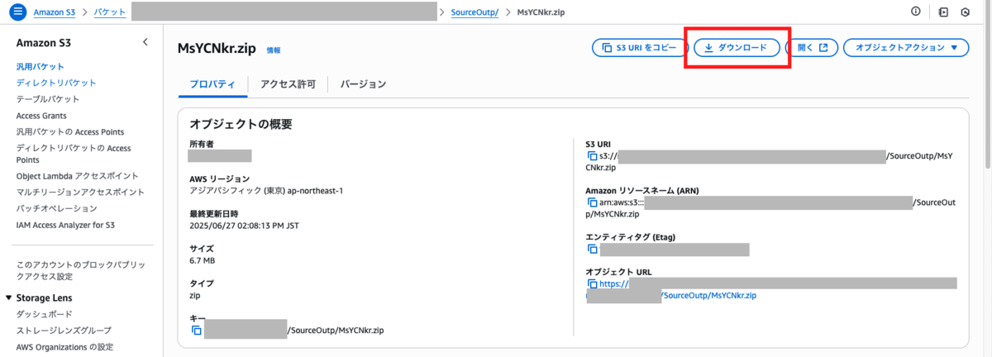Click the バケット breadcrumb link
Image resolution: width=992 pixels, height=357 pixels.
tap(109, 13)
